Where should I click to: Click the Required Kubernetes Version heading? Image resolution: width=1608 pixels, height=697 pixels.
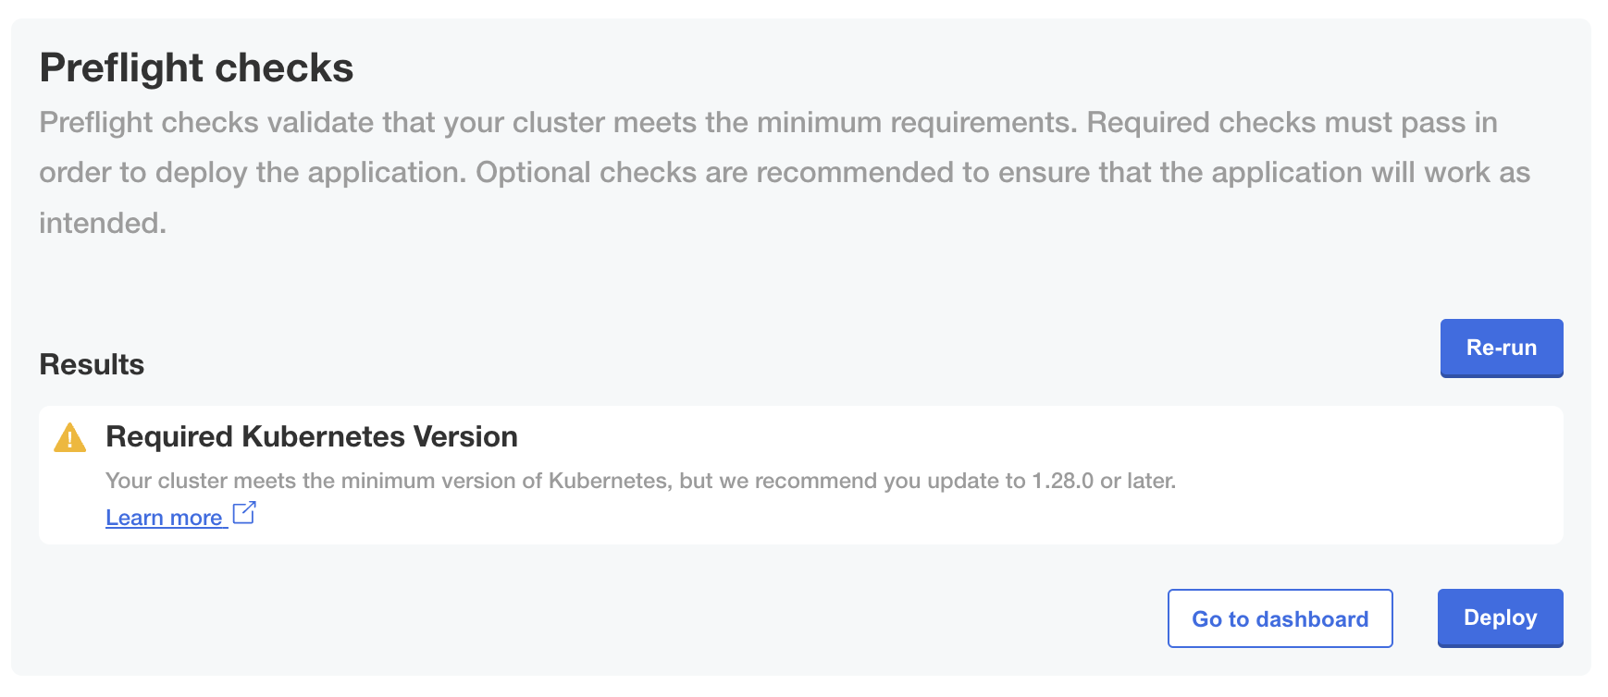coord(312,436)
